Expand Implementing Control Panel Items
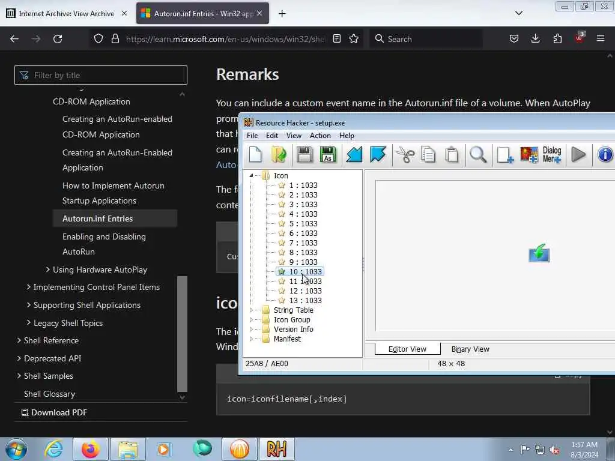The image size is (615, 461). coord(28,287)
